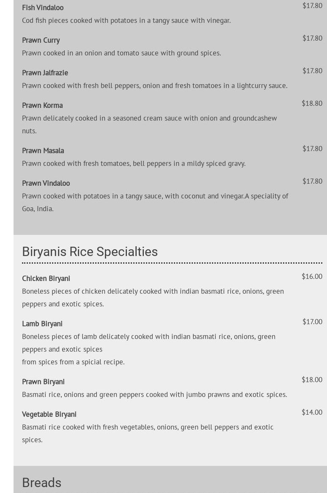The width and height of the screenshot is (327, 493).
Task: Choose the Chicken Biryani item
Action: click(x=46, y=278)
